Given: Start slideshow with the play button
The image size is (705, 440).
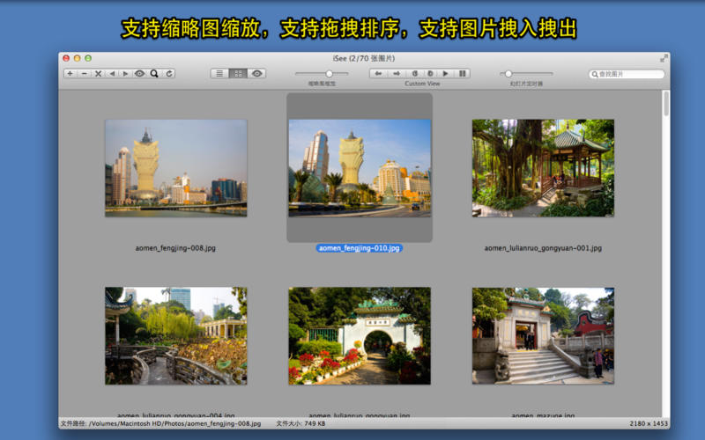Looking at the screenshot, I should 446,74.
